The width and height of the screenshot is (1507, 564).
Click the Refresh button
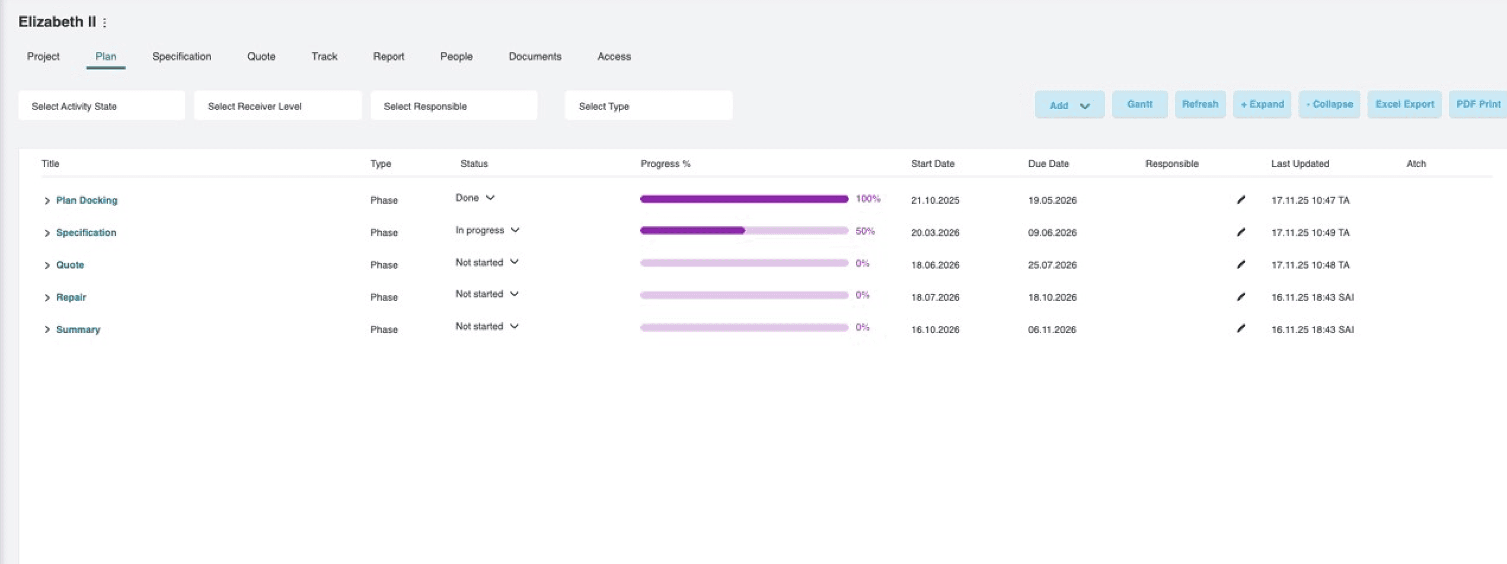tap(1200, 104)
